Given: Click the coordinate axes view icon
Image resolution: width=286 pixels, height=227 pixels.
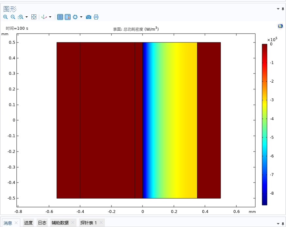Looking at the screenshot, I should coord(44,17).
